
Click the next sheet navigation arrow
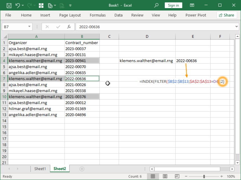tap(18, 169)
